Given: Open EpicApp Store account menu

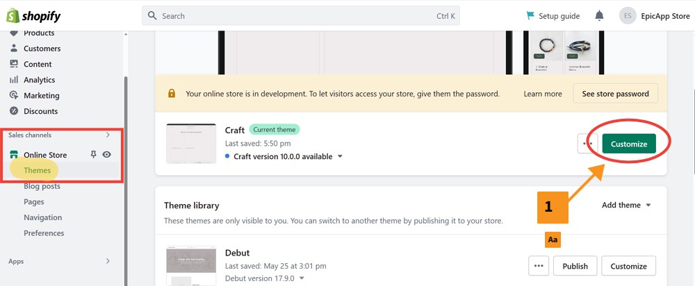Looking at the screenshot, I should click(x=665, y=16).
